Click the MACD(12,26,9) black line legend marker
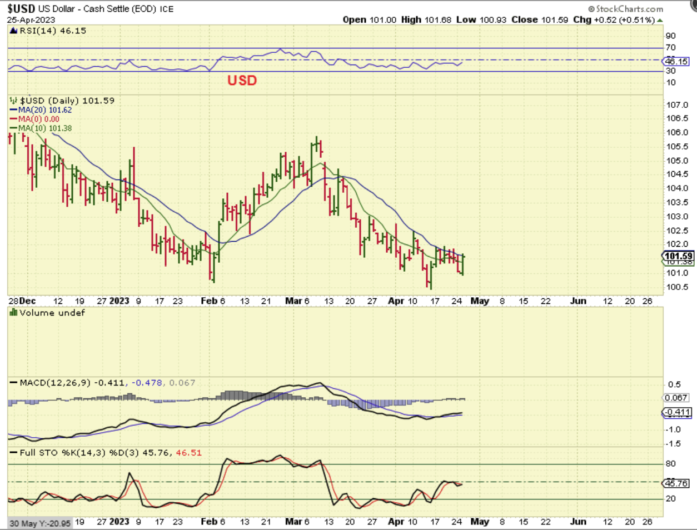This screenshot has height=530, width=697. point(13,383)
